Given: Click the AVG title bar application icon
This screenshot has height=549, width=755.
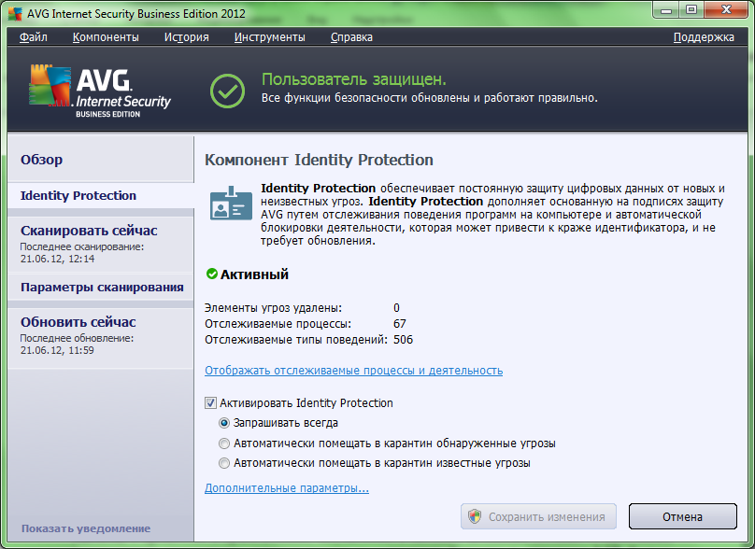Looking at the screenshot, I should (x=15, y=13).
